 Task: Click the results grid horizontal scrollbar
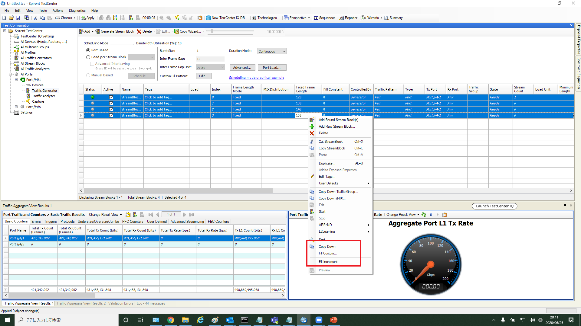click(51, 296)
